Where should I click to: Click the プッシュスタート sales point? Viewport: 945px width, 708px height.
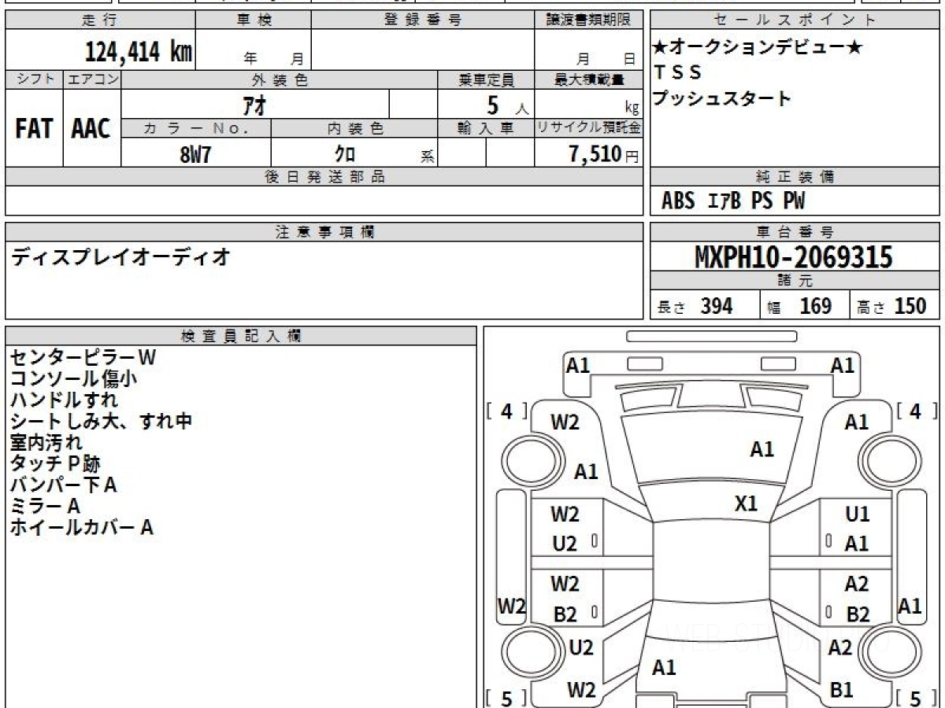tap(722, 98)
